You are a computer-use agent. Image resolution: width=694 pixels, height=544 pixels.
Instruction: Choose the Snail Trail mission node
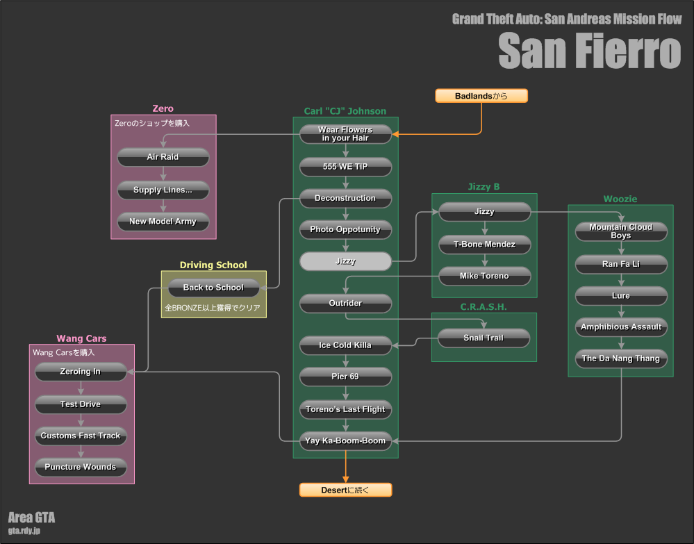click(484, 338)
